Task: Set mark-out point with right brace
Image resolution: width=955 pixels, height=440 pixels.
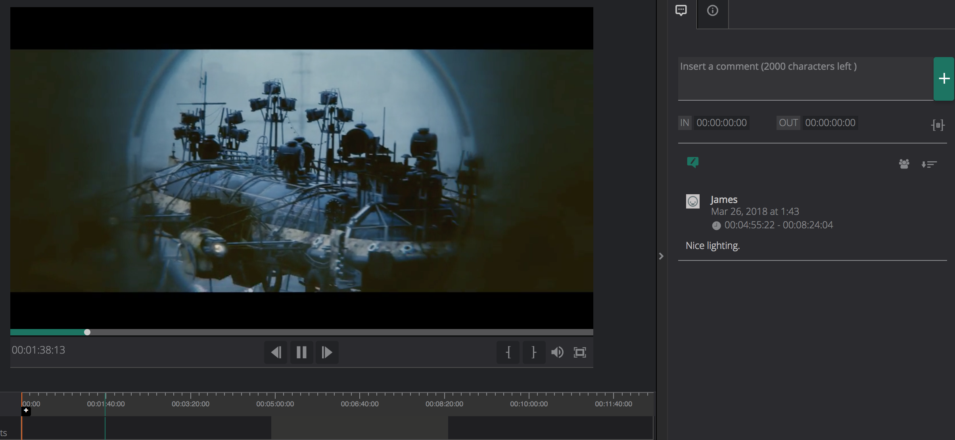Action: tap(534, 352)
